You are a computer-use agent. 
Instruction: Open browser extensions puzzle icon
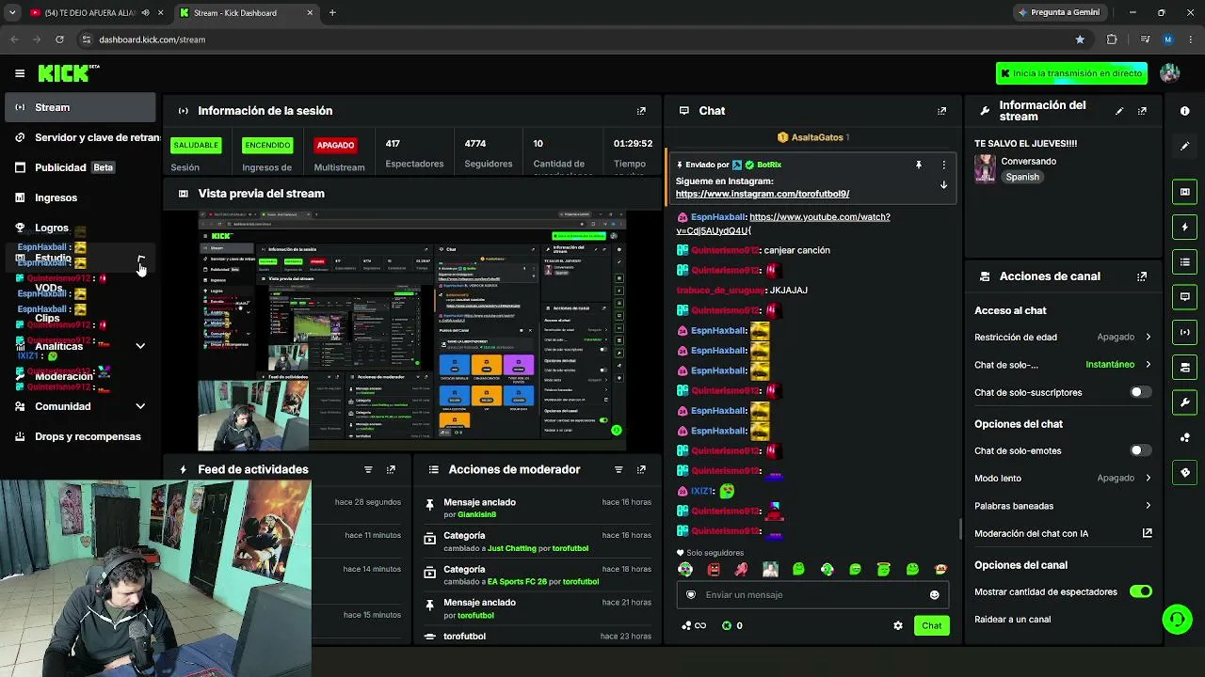(1112, 39)
